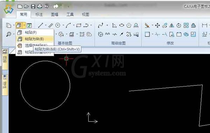Select the Point tool dot icon
Screen dimensions: 210x133
(107, 25)
